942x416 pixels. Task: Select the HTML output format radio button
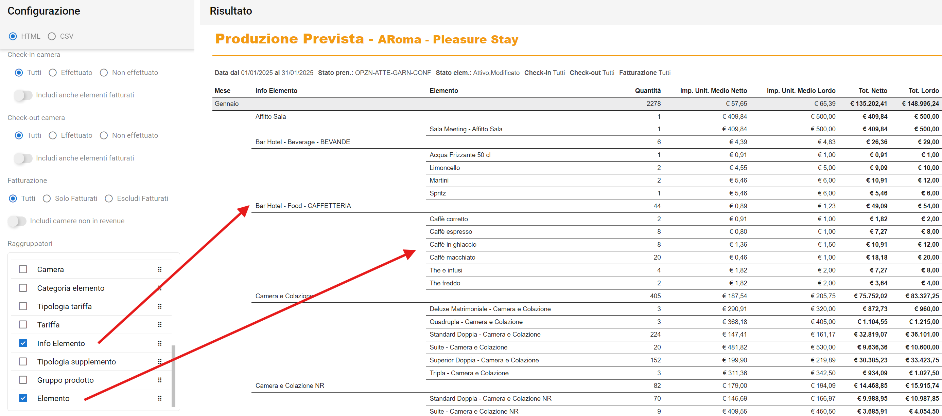click(x=13, y=36)
